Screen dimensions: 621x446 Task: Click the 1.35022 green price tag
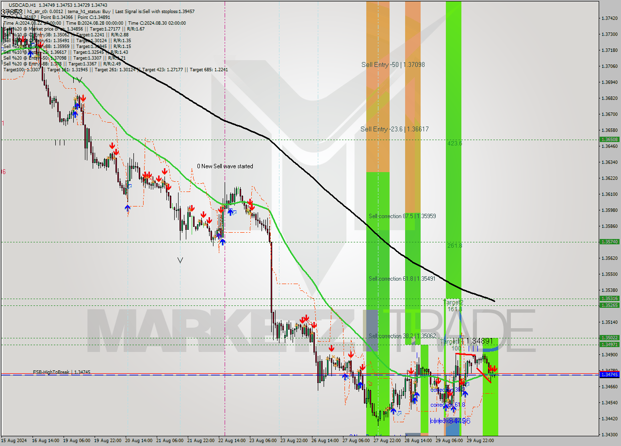609,338
